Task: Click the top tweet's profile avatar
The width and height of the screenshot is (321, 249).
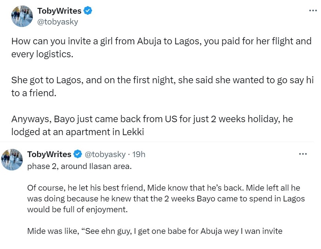Action: point(22,16)
